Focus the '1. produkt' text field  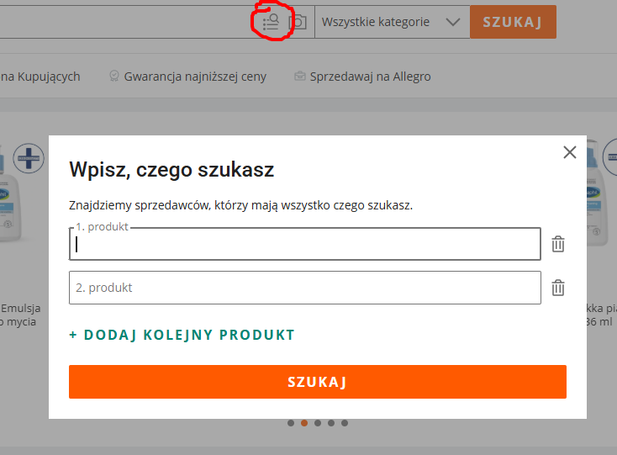pos(304,245)
